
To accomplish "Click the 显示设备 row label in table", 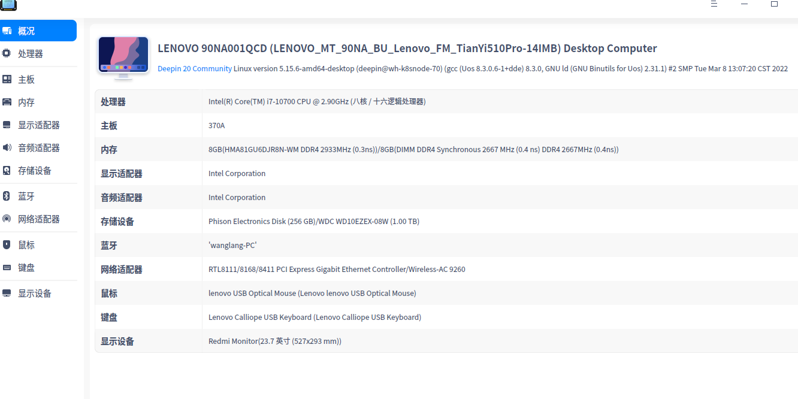I will 117,341.
